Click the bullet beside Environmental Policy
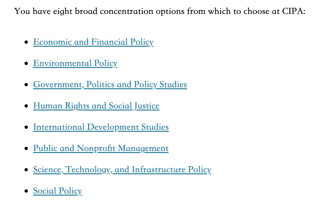319x205 pixels. 26,64
